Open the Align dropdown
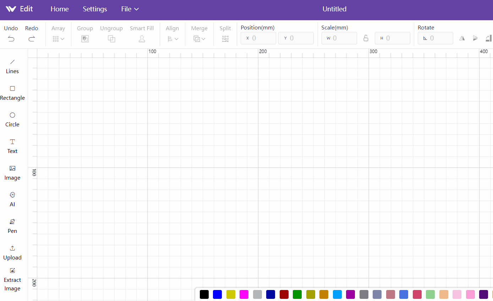 [x=173, y=39]
